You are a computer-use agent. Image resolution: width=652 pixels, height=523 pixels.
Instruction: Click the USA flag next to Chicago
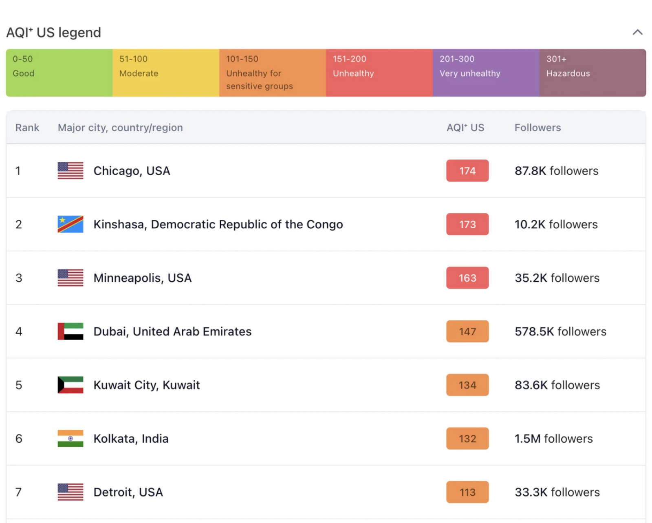coord(70,170)
